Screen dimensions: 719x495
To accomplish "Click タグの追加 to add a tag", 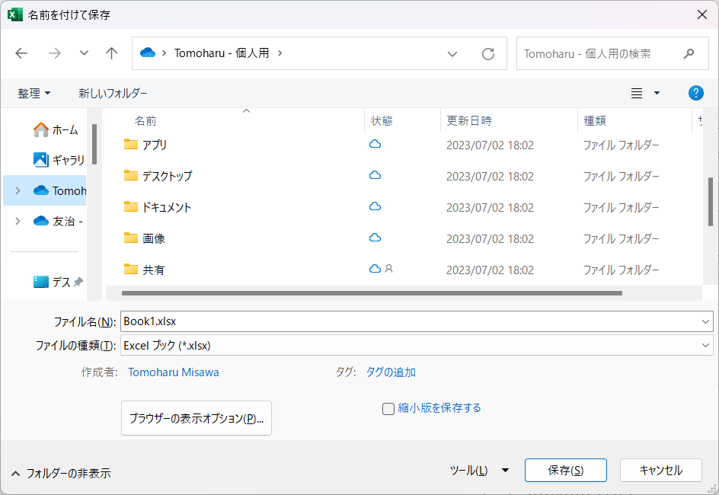I will coord(391,372).
